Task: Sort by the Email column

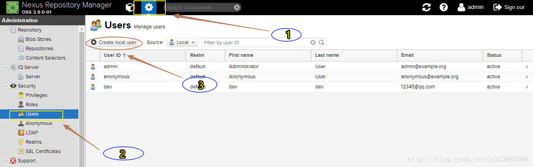Action: coord(440,55)
